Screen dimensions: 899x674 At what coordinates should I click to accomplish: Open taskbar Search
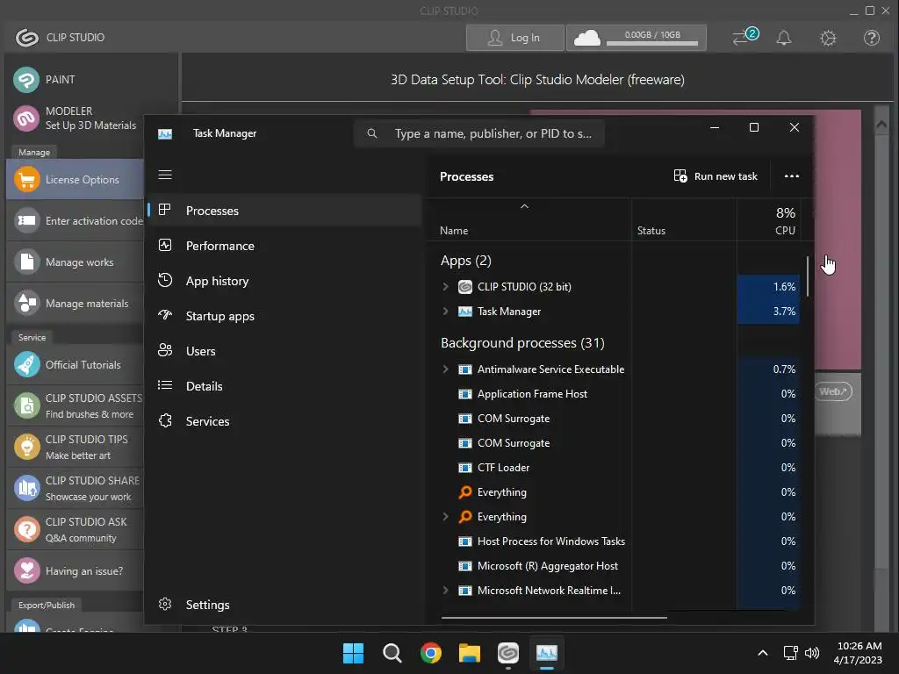[392, 653]
